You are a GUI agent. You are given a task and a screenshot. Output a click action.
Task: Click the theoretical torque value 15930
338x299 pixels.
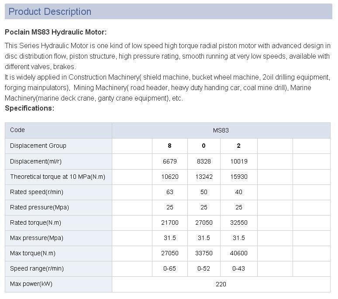(x=238, y=177)
